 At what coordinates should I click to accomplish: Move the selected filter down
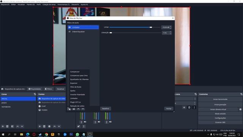click(83, 109)
